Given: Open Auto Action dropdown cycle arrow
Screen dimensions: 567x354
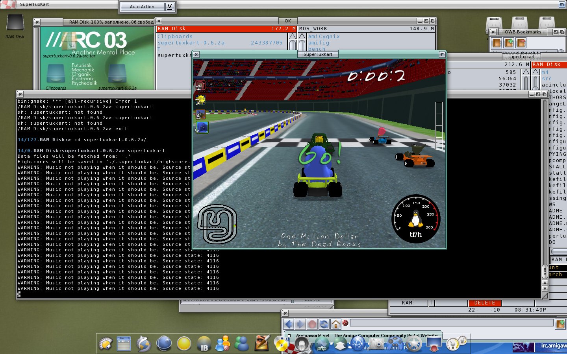Looking at the screenshot, I should click(x=170, y=7).
